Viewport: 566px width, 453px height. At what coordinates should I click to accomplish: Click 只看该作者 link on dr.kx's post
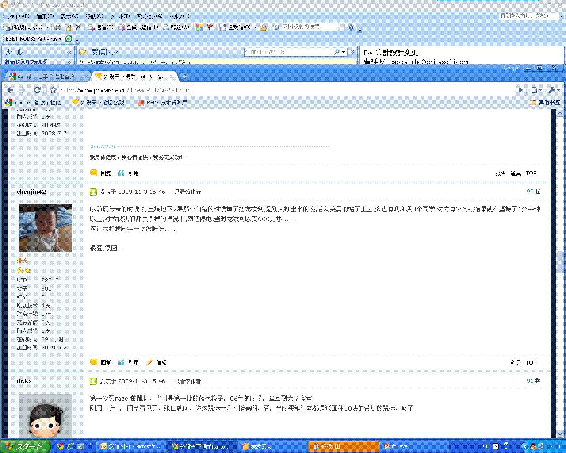187,381
